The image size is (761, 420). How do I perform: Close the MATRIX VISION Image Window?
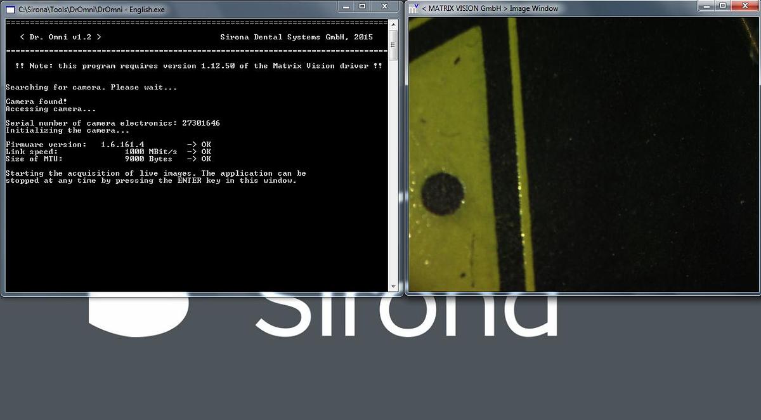[745, 5]
